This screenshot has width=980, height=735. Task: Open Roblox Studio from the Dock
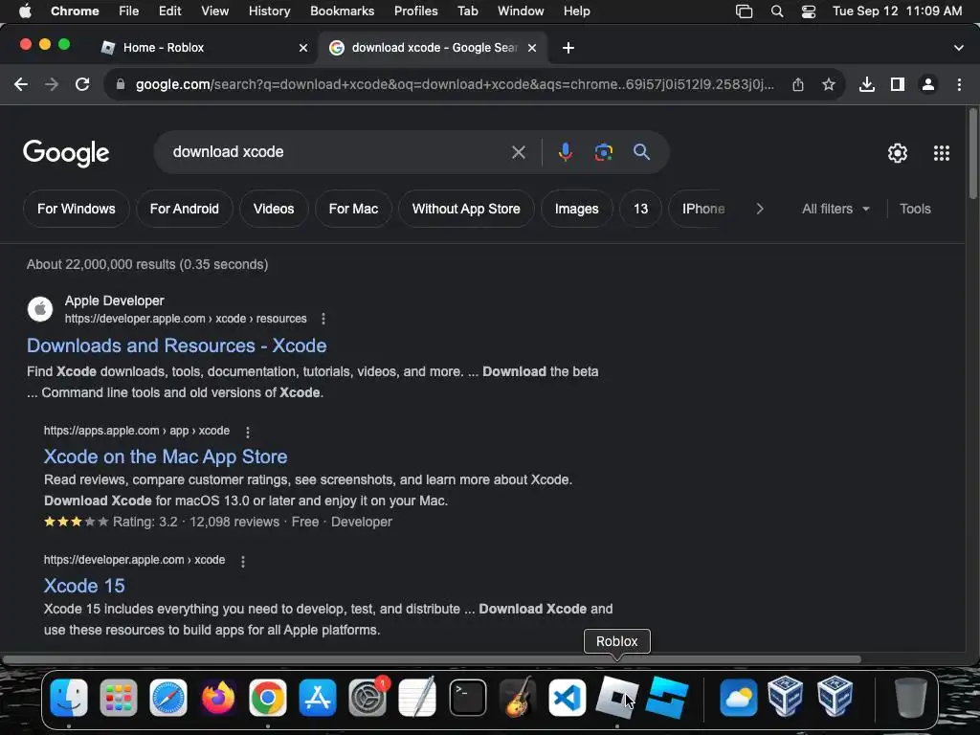click(667, 698)
